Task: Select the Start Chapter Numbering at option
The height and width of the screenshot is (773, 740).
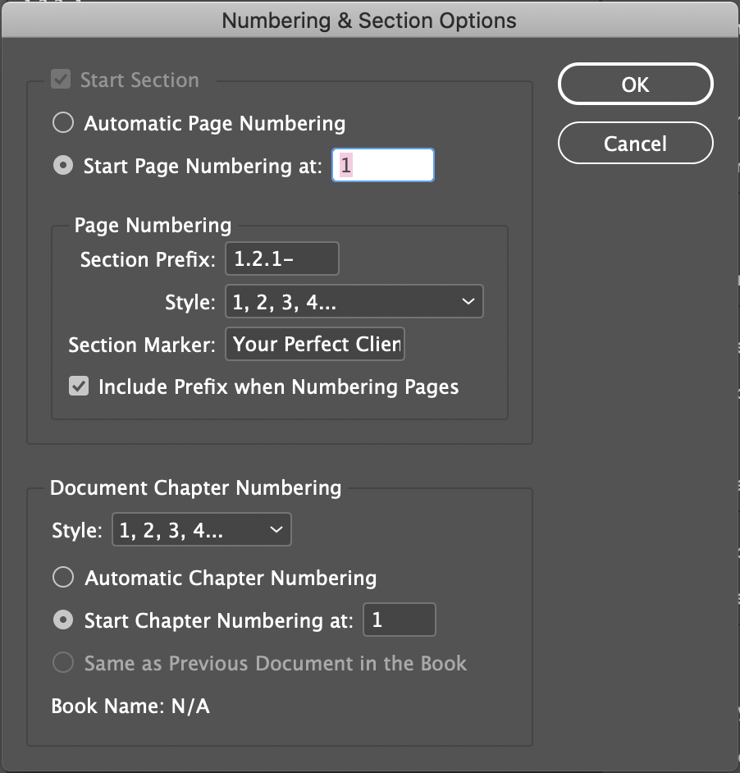Action: (x=62, y=620)
